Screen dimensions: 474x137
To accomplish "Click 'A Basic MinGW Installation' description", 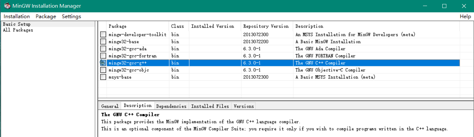I will tap(328, 42).
